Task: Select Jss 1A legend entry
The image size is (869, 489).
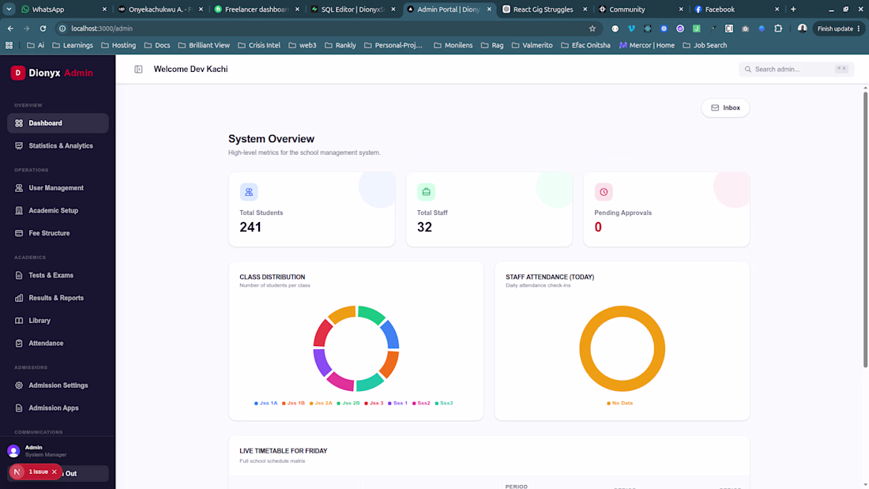Action: pos(266,403)
